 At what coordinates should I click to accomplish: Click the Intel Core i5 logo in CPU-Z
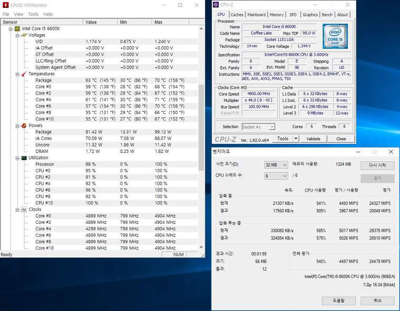[x=335, y=36]
